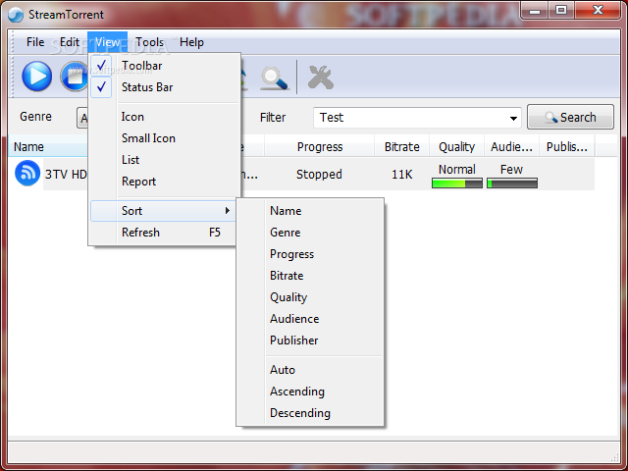
Task: Click the Progress column header
Action: pos(320,147)
